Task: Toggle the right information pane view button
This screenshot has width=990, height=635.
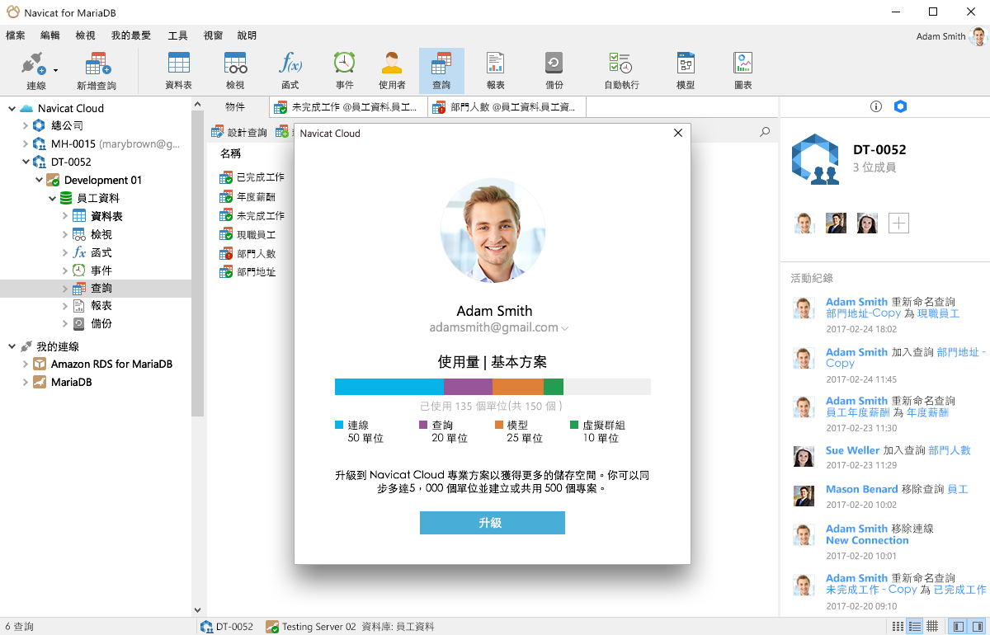Action: (x=976, y=627)
